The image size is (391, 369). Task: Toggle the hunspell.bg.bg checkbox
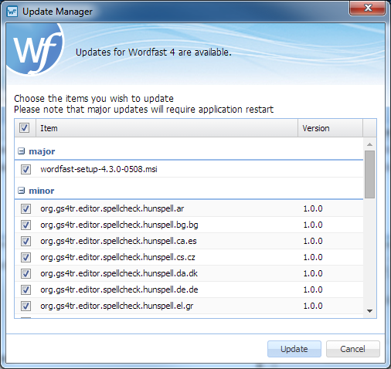click(x=25, y=225)
